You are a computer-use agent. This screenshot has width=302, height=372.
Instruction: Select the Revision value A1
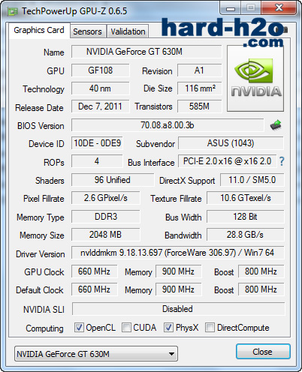click(x=200, y=70)
